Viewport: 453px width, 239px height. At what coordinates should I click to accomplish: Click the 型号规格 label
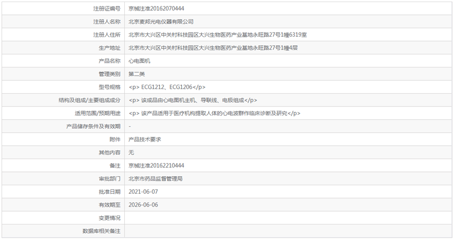[x=109, y=87]
